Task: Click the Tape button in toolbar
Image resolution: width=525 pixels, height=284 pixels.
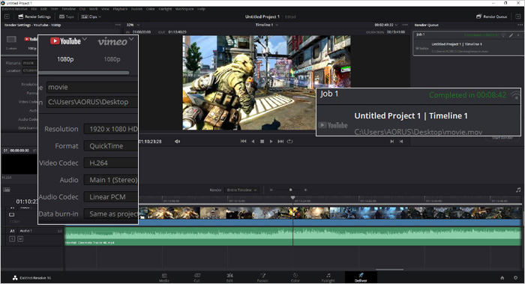Action: 66,16
